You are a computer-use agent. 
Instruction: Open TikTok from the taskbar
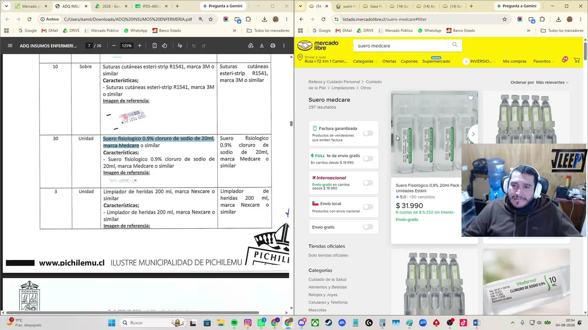pos(463,323)
